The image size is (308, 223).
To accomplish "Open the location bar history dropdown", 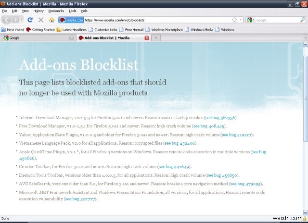I will (x=241, y=20).
